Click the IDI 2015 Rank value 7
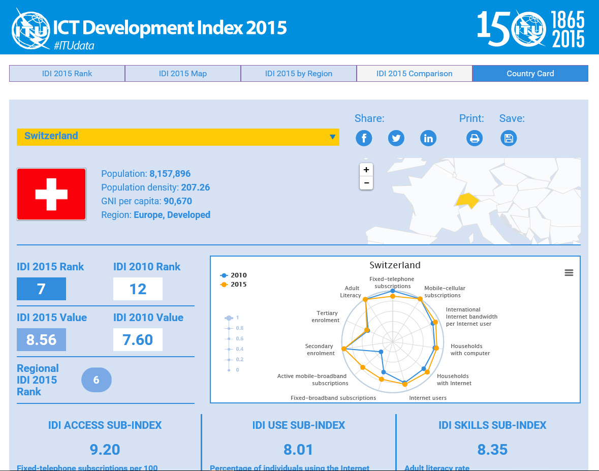 [x=41, y=289]
